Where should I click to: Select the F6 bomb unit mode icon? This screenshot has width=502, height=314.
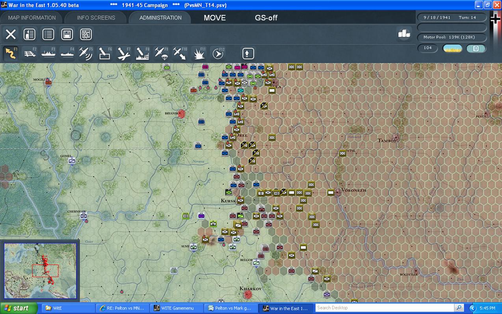point(105,54)
